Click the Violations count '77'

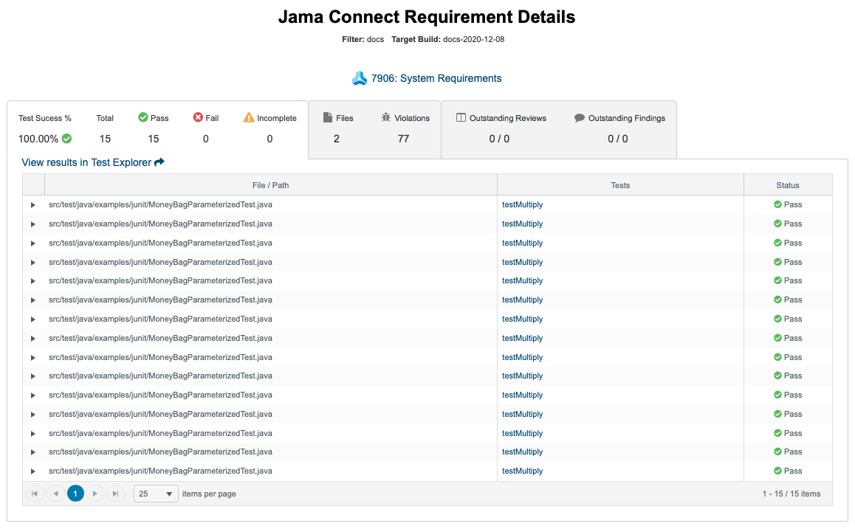pos(404,139)
